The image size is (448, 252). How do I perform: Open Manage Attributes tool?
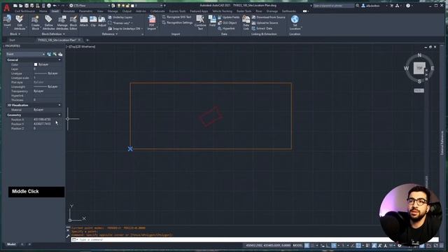pyautogui.click(x=62, y=22)
